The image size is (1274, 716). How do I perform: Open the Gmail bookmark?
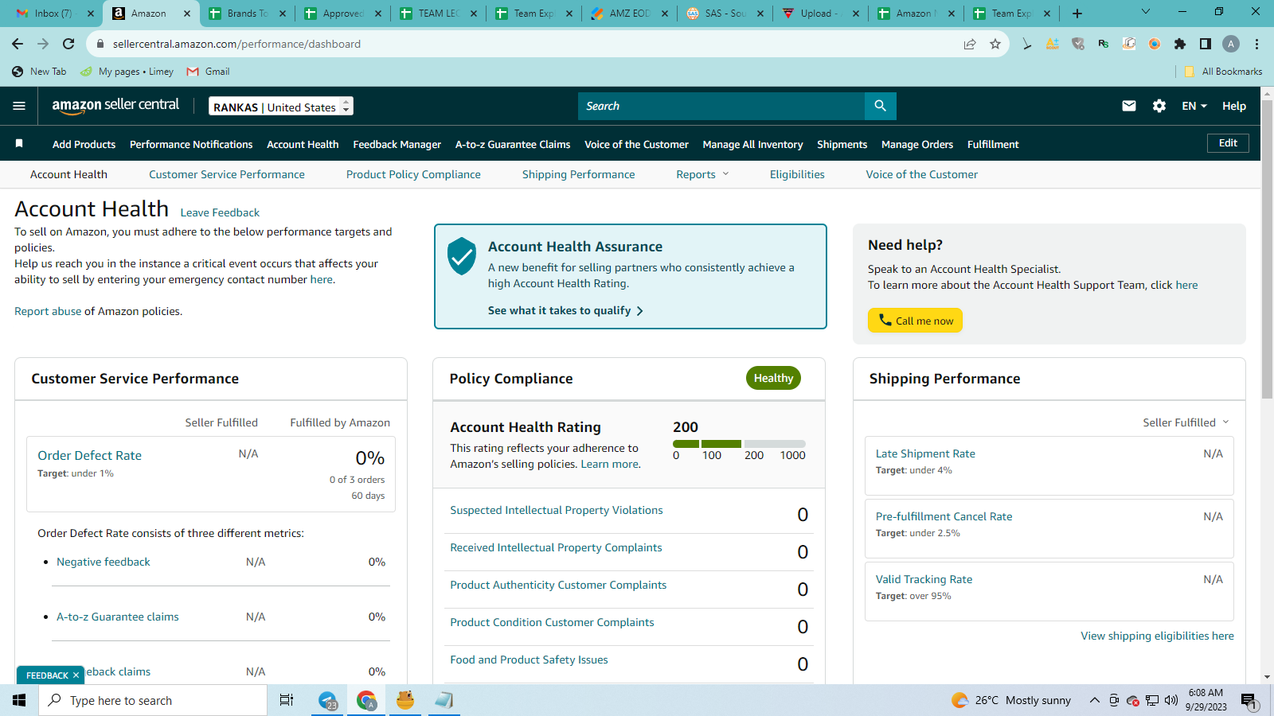point(208,72)
